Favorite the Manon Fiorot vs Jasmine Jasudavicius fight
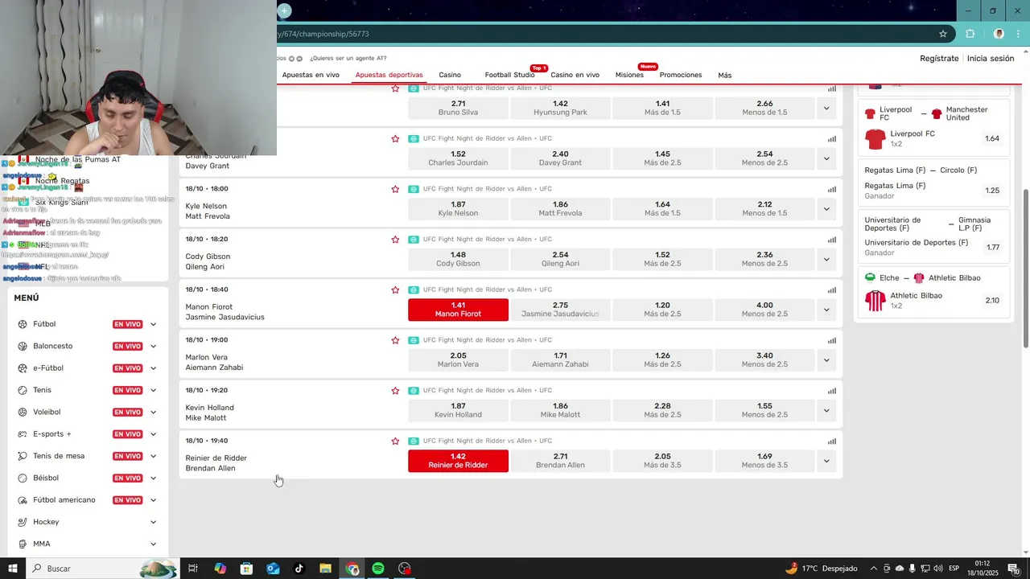This screenshot has height=579, width=1030. tap(395, 289)
